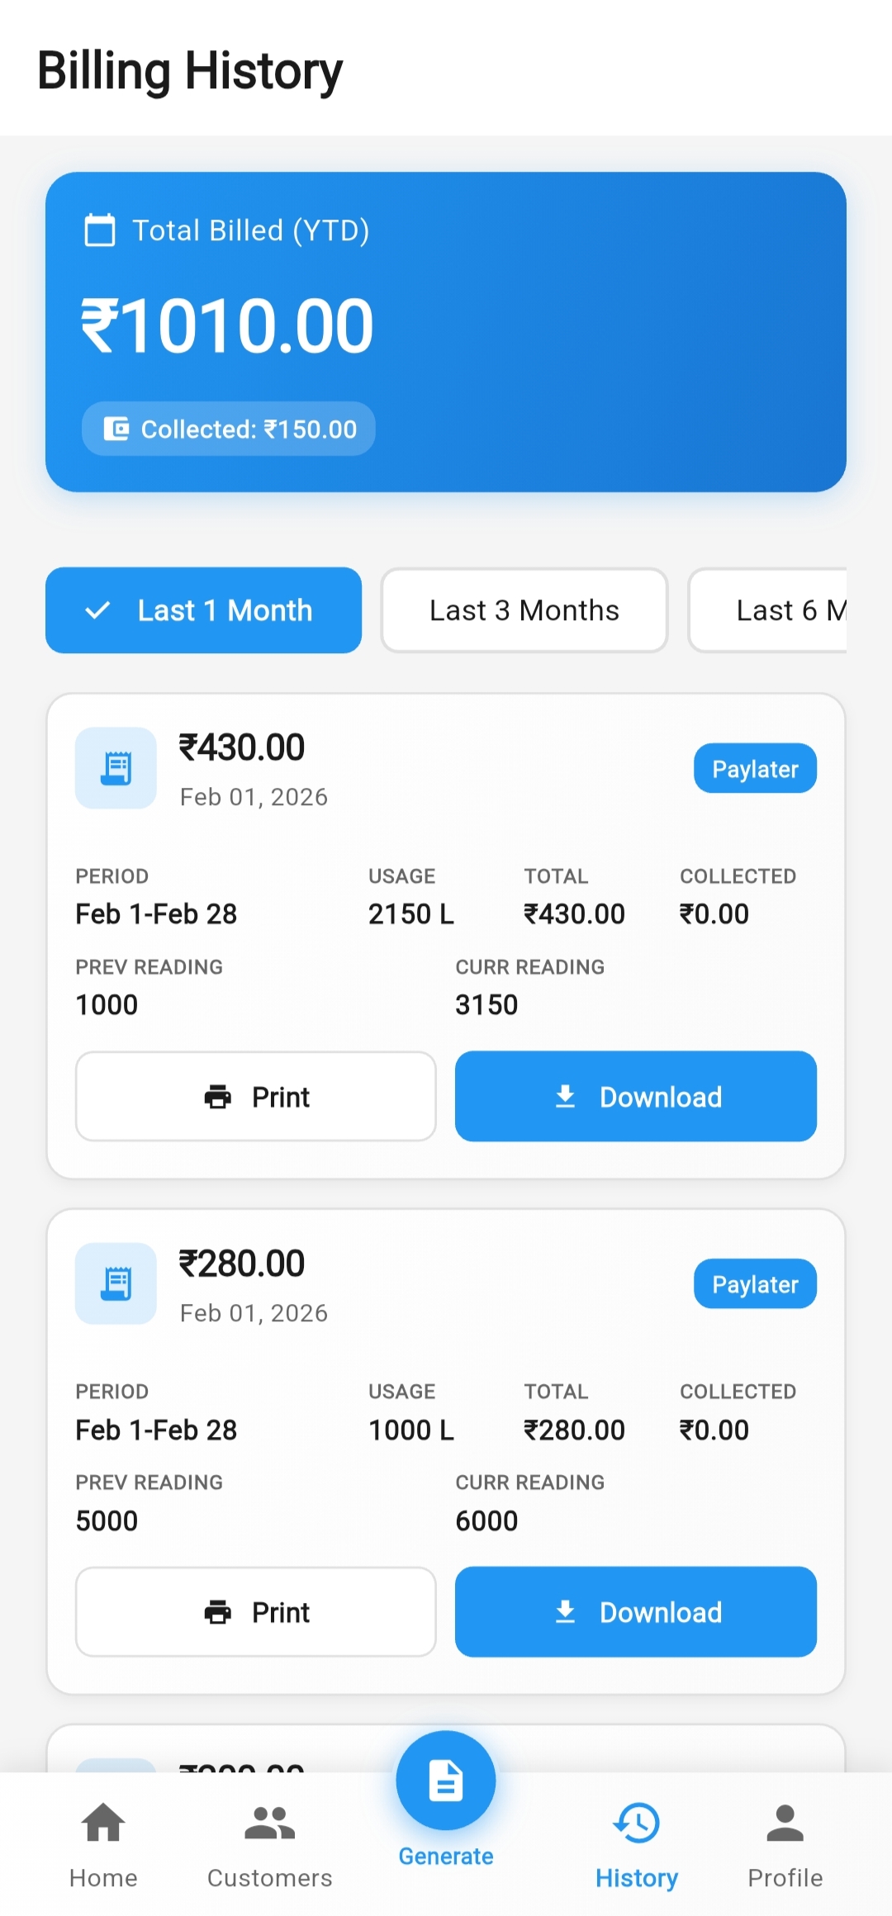Open the Home tab icon
The width and height of the screenshot is (892, 1916).
point(103,1824)
